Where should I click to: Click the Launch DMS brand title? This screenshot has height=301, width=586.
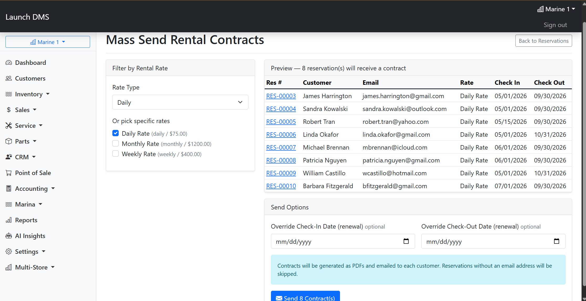pyautogui.click(x=27, y=17)
